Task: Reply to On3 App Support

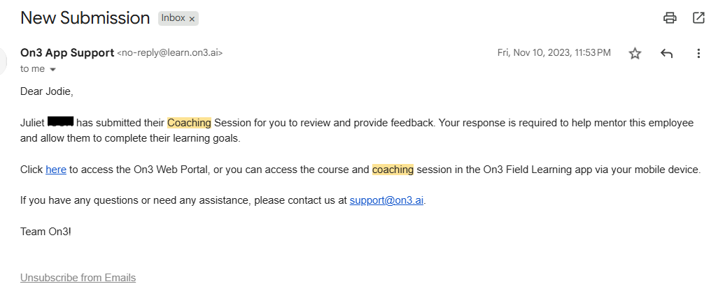Action: click(666, 54)
